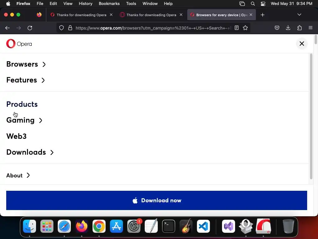Open the Window menu

[150, 3]
